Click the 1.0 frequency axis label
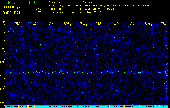The image size is (170, 108). [2, 49]
